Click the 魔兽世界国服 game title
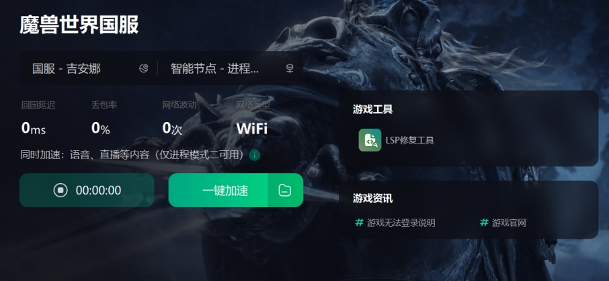609x281 pixels. 79,25
